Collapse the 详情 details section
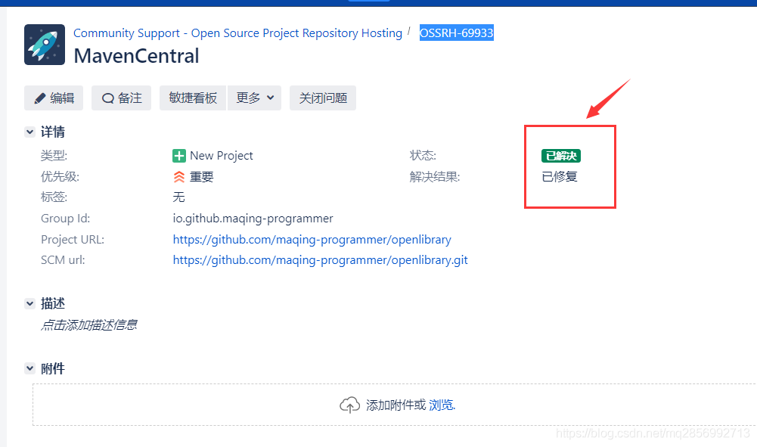The width and height of the screenshot is (757, 447). [x=30, y=132]
